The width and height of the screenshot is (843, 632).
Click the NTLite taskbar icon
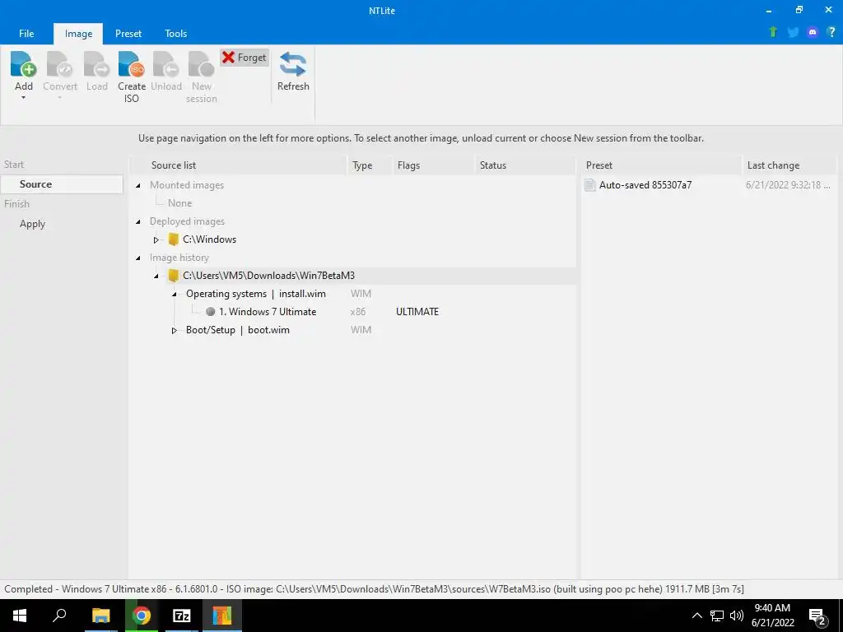point(222,616)
